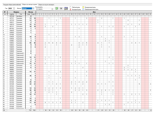Click day 17 column header
155x114 pixels.
pos(98,14)
